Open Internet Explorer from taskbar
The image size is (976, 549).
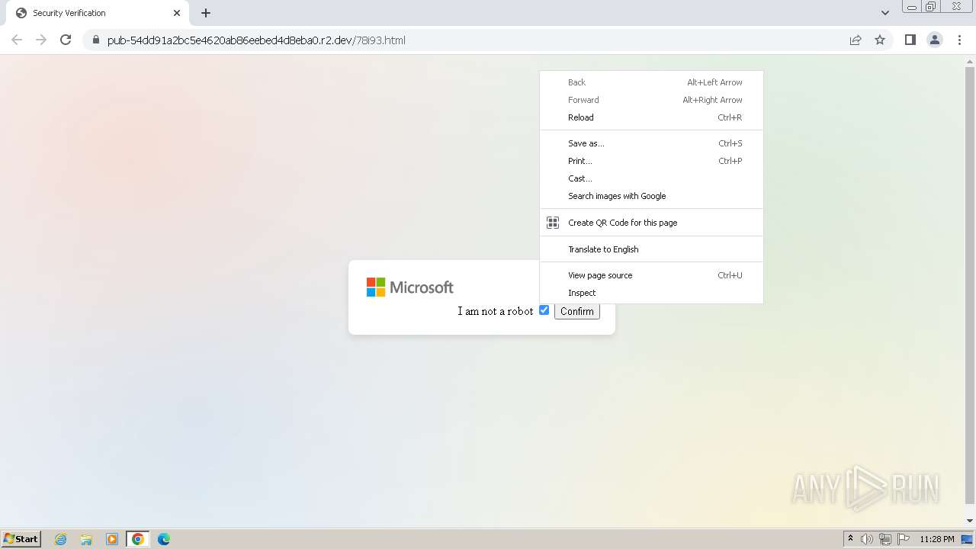pyautogui.click(x=61, y=539)
